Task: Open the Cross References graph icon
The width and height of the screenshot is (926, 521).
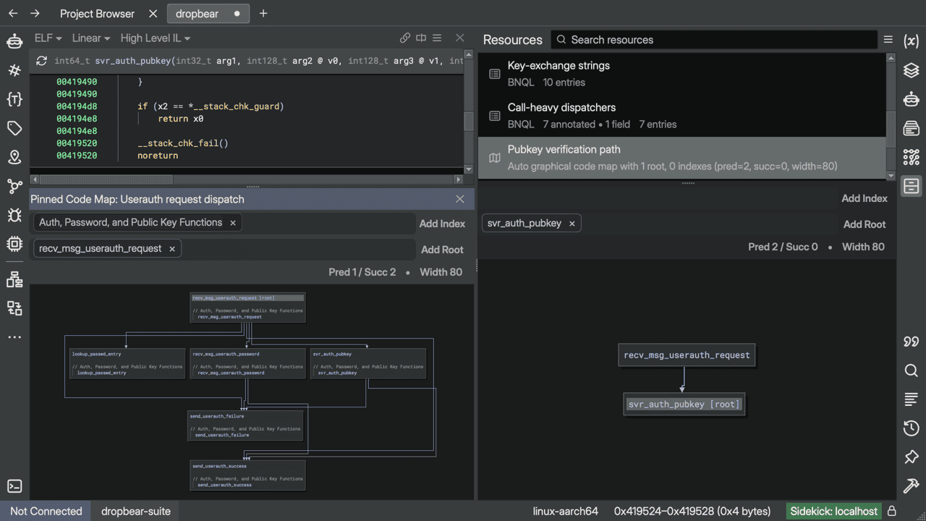Action: pyautogui.click(x=14, y=186)
